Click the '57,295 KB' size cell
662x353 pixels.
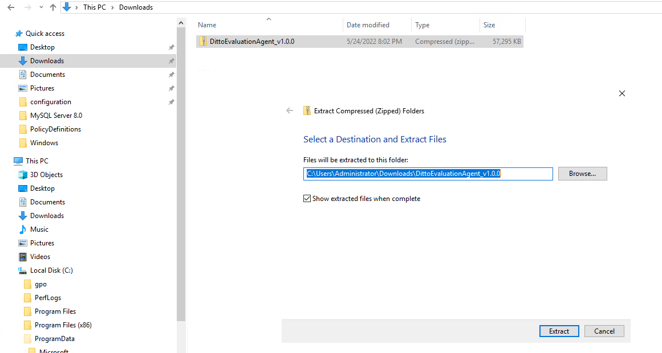click(x=507, y=42)
